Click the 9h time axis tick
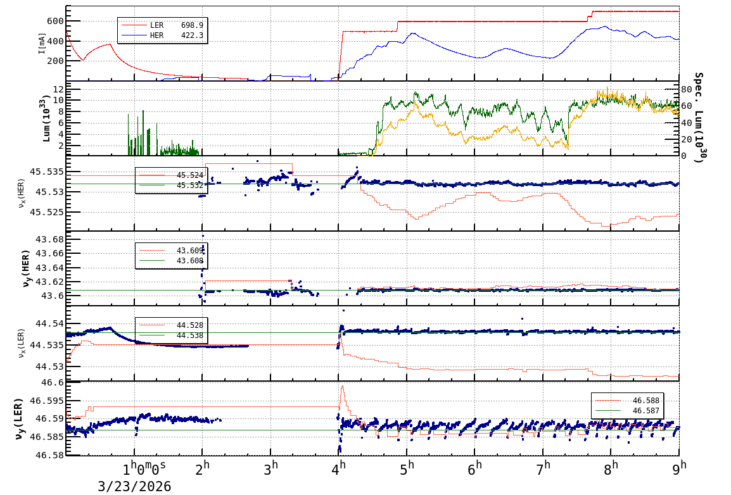The height and width of the screenshot is (495, 731). (x=679, y=466)
